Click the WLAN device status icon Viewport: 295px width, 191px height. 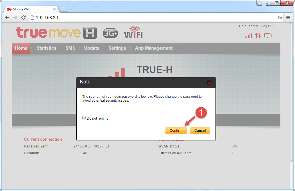click(x=268, y=36)
